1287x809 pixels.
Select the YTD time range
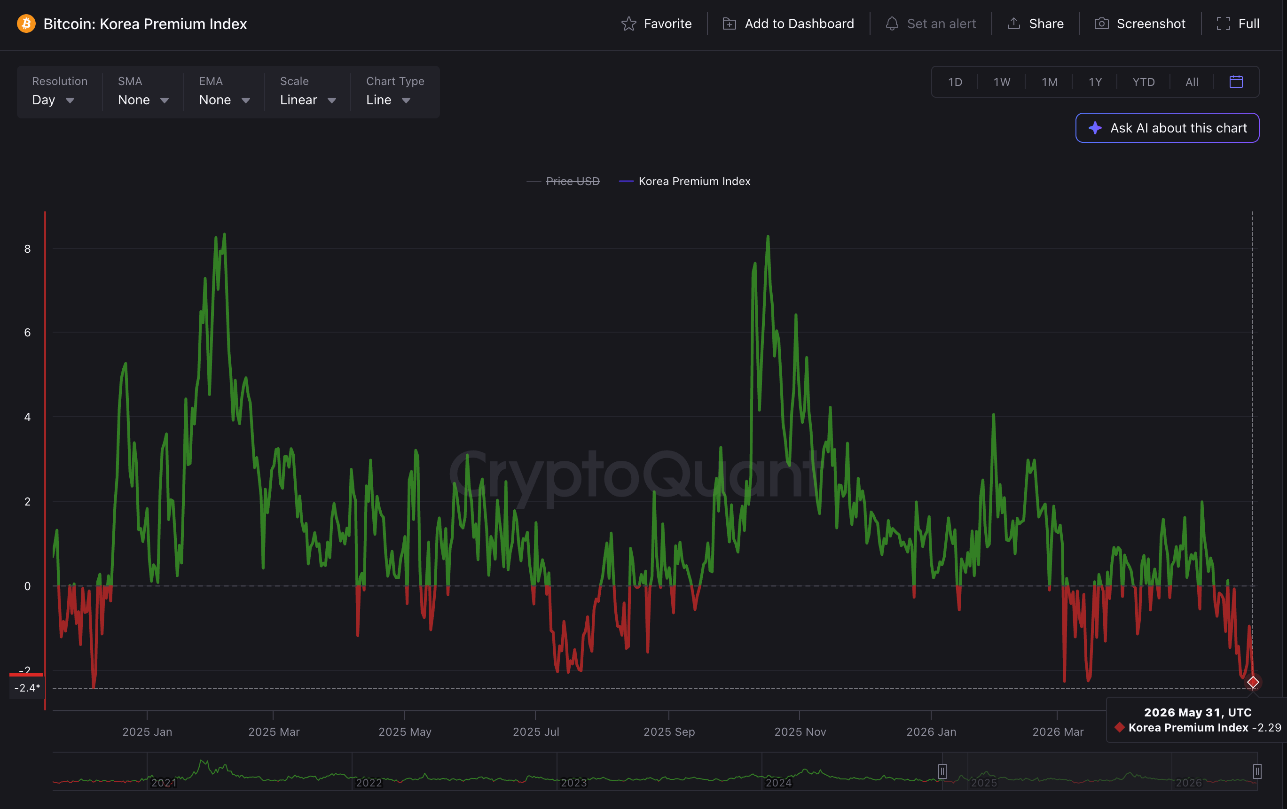pos(1143,82)
